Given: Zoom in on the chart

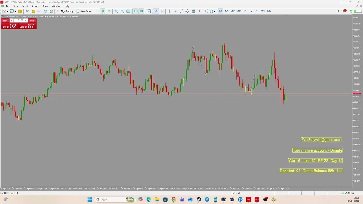Looking at the screenshot, I should tap(116, 11).
